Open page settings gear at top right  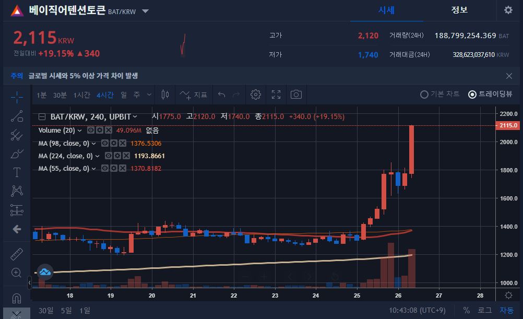(508, 10)
